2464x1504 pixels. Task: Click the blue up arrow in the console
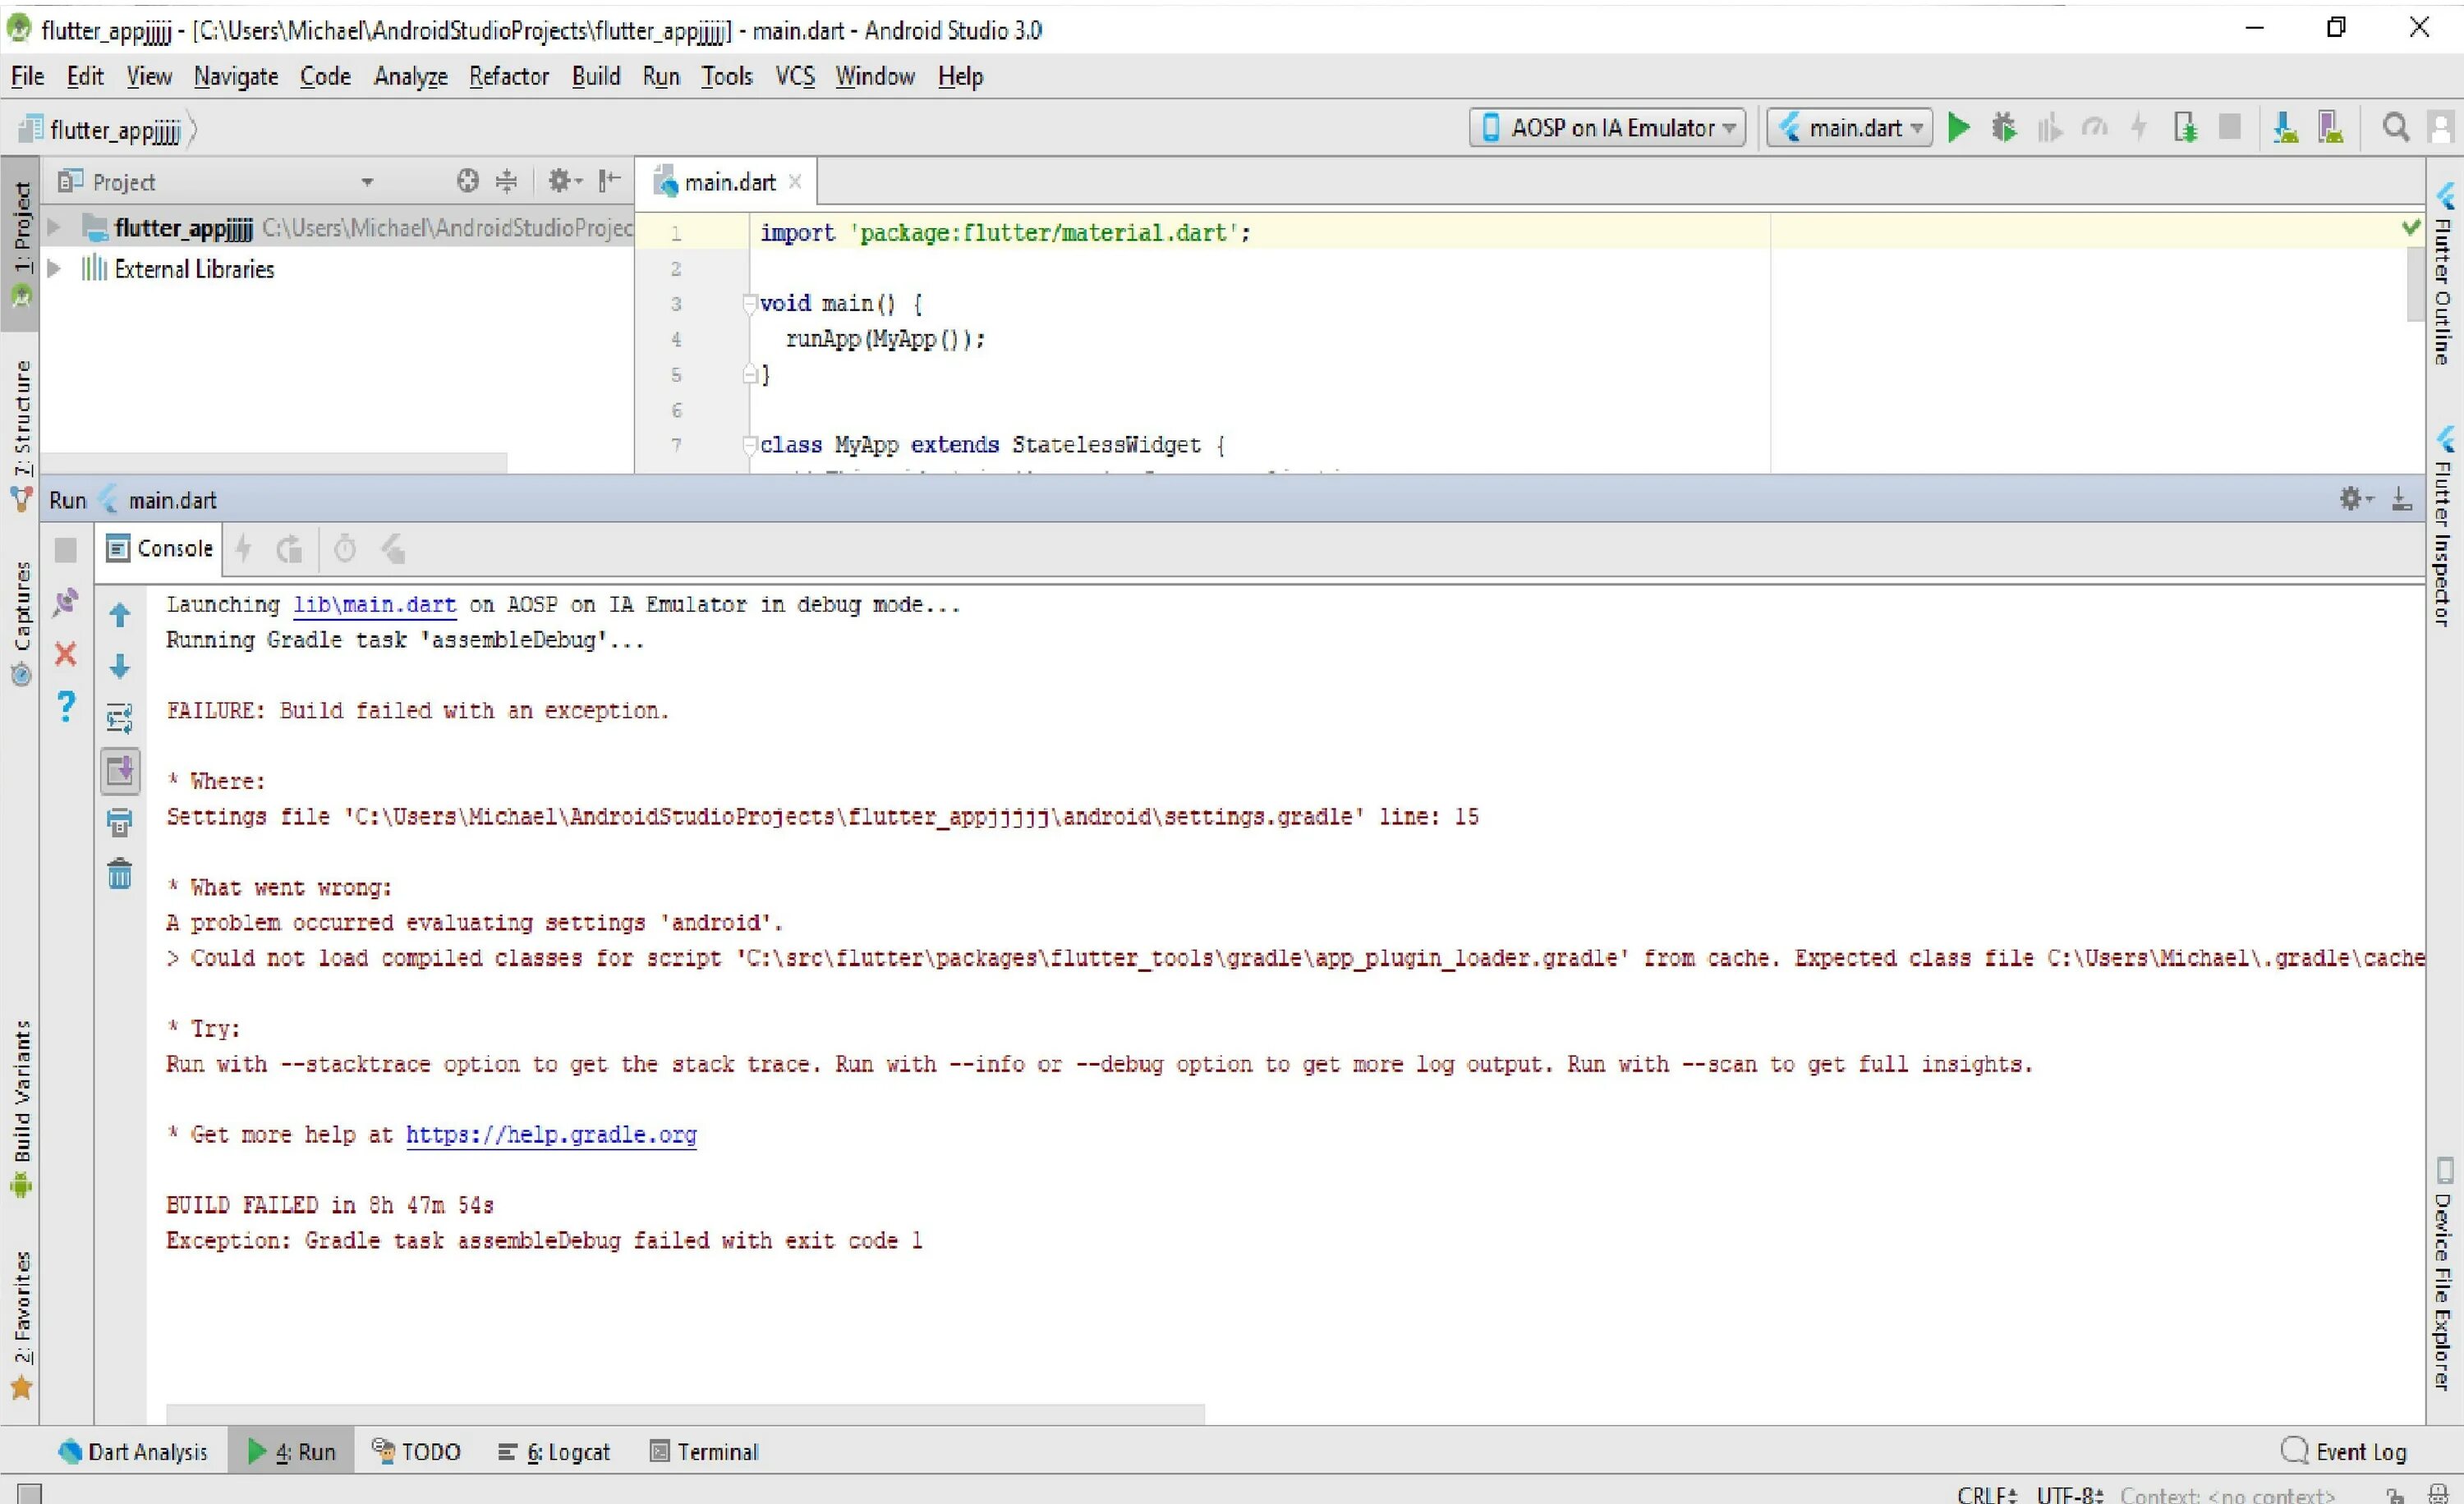[x=119, y=615]
